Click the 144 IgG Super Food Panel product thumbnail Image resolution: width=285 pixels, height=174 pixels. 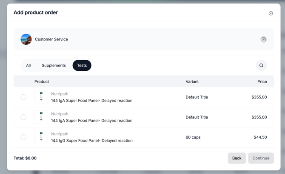pos(41,137)
